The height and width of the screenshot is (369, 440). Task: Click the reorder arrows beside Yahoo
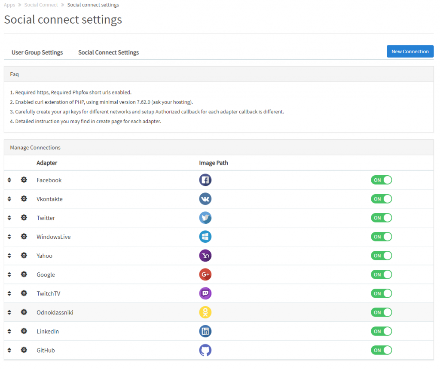9,255
